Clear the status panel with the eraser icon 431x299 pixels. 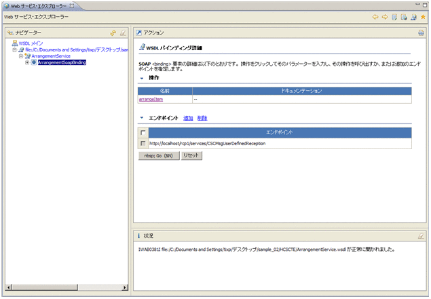pyautogui.click(x=421, y=236)
